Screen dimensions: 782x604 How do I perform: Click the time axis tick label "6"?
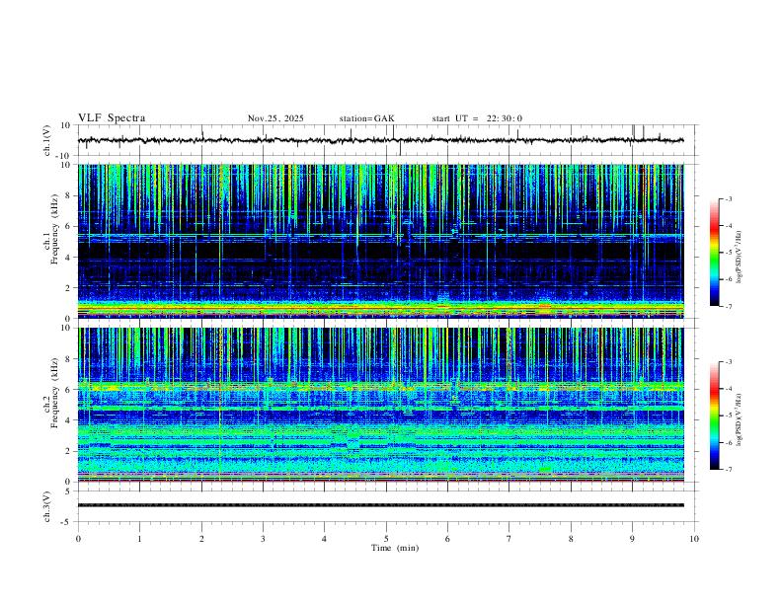pyautogui.click(x=447, y=539)
